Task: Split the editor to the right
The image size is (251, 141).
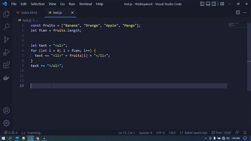Action: [238, 13]
